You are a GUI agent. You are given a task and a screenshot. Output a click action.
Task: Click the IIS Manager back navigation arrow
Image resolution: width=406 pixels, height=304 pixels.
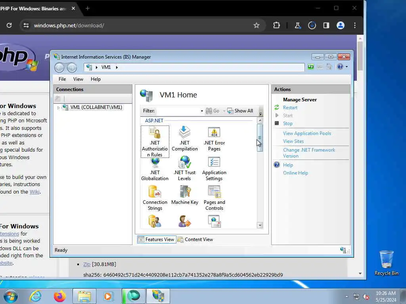(x=59, y=68)
